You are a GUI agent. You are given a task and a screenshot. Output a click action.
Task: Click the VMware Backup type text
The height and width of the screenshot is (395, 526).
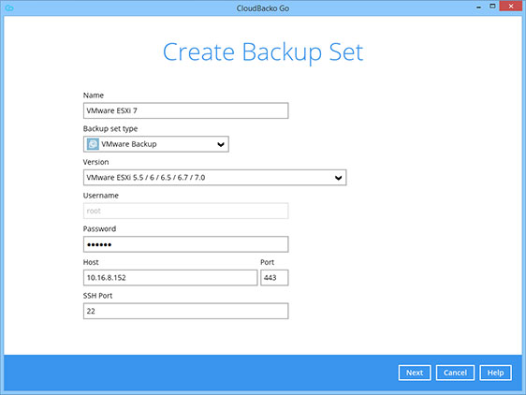point(129,144)
